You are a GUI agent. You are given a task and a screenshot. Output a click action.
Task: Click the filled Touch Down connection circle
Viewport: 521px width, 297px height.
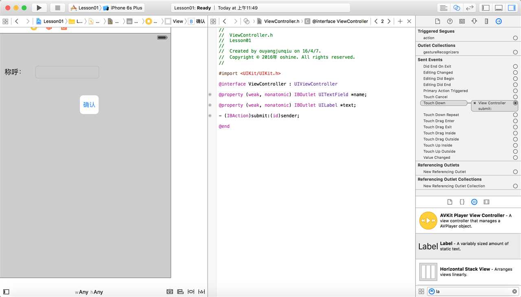pyautogui.click(x=515, y=103)
